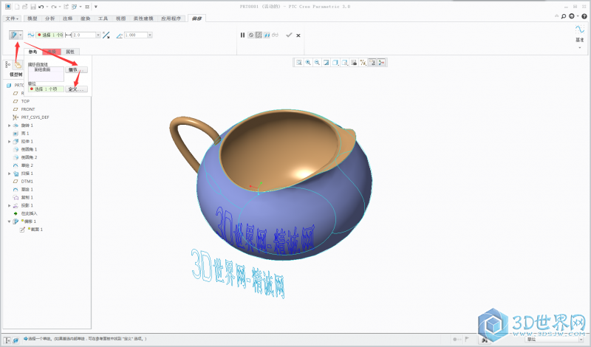Click the offset type icon in dashboard

point(13,35)
